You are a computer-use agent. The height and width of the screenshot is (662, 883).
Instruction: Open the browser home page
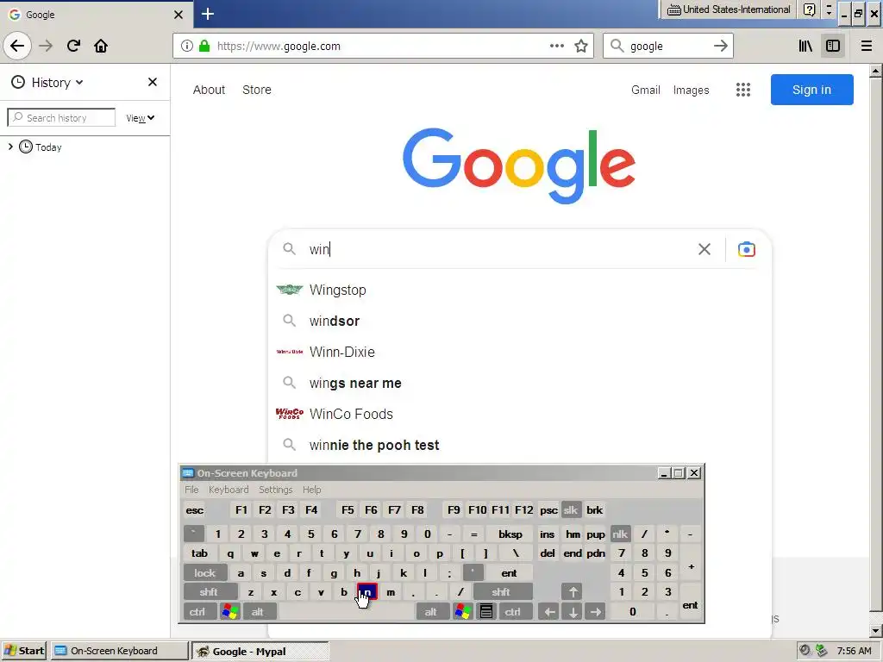coord(101,46)
